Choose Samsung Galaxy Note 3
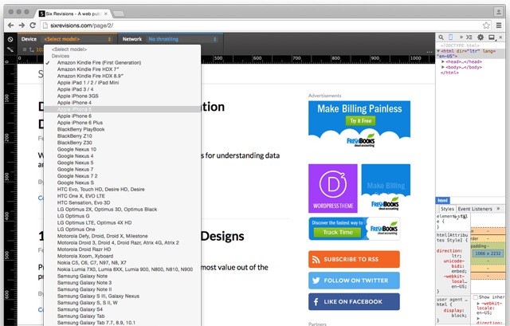 pyautogui.click(x=122, y=283)
